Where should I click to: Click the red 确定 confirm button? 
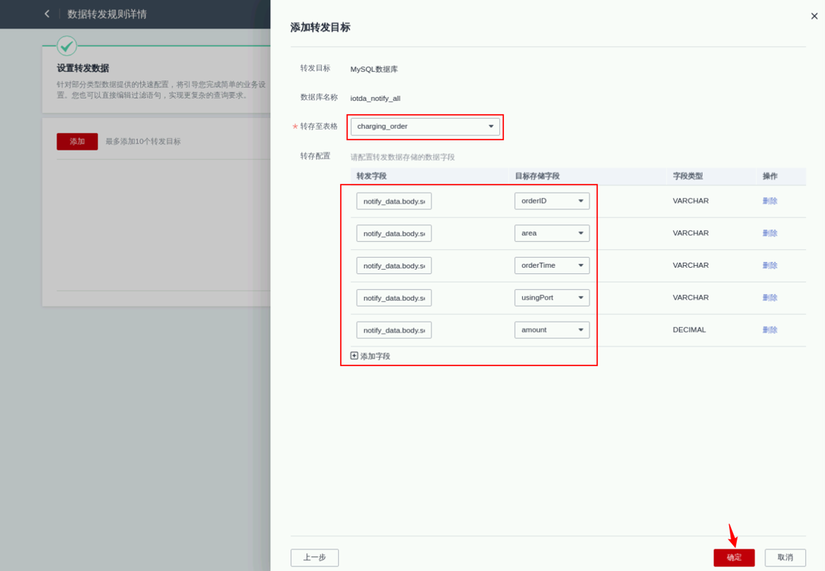coord(734,557)
